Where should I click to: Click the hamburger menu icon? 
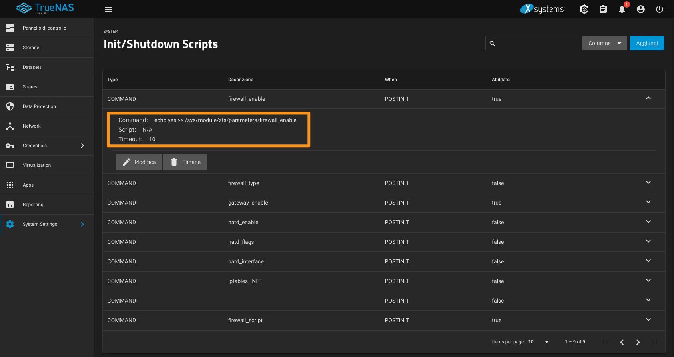108,9
